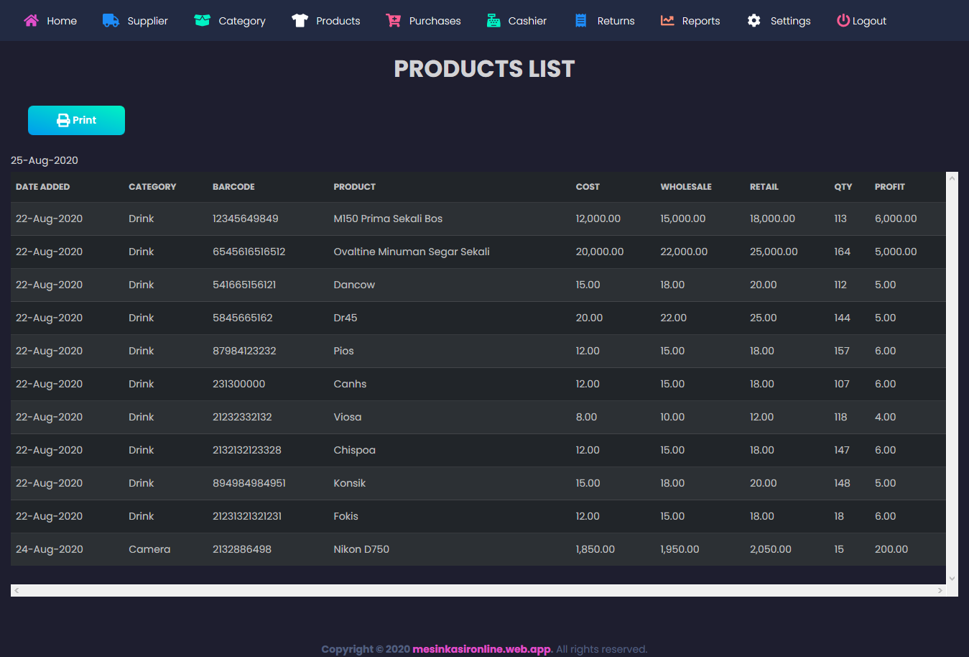Select the Konsik product cell

tap(350, 483)
